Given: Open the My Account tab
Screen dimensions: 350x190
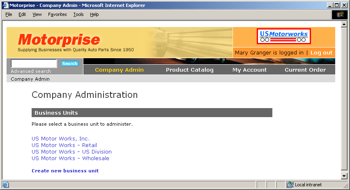Looking at the screenshot, I should coord(249,70).
